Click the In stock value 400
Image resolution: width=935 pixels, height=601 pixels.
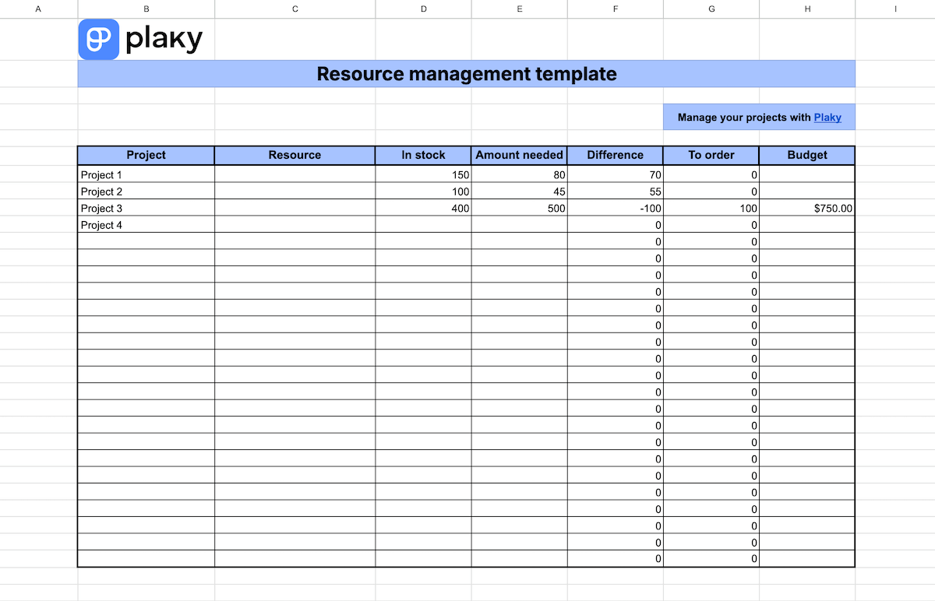point(423,209)
